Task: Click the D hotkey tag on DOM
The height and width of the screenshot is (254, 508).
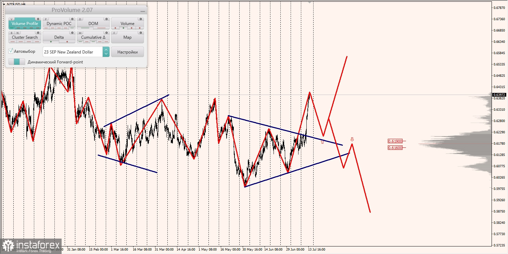Action: tap(80, 19)
